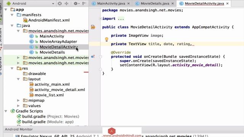Click the res folder icon
244x137 pixels.
[x=19, y=68]
